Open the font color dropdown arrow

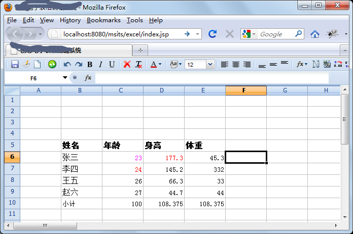tap(160, 64)
